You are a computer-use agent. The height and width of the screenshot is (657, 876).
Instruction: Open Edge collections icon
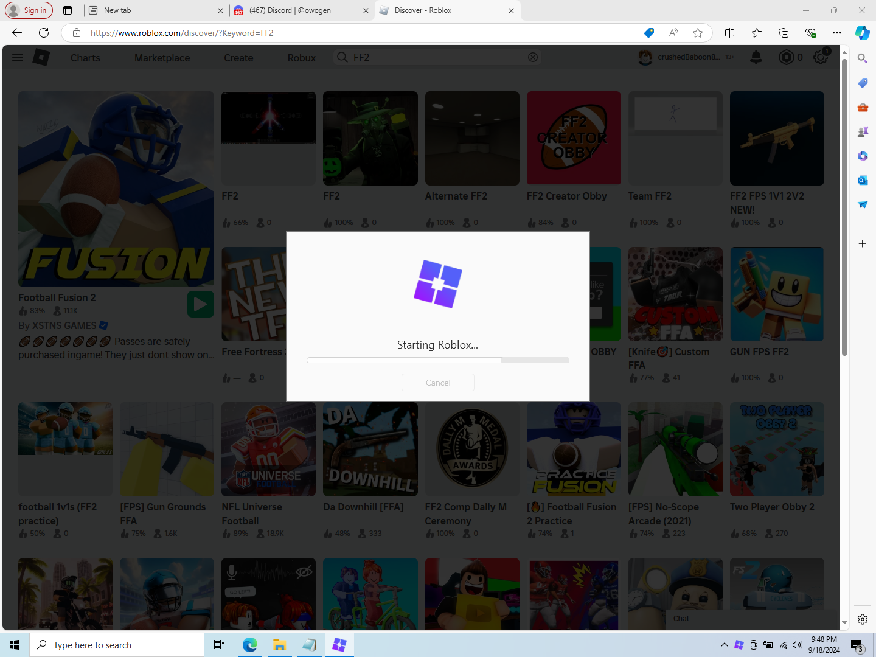click(x=784, y=33)
